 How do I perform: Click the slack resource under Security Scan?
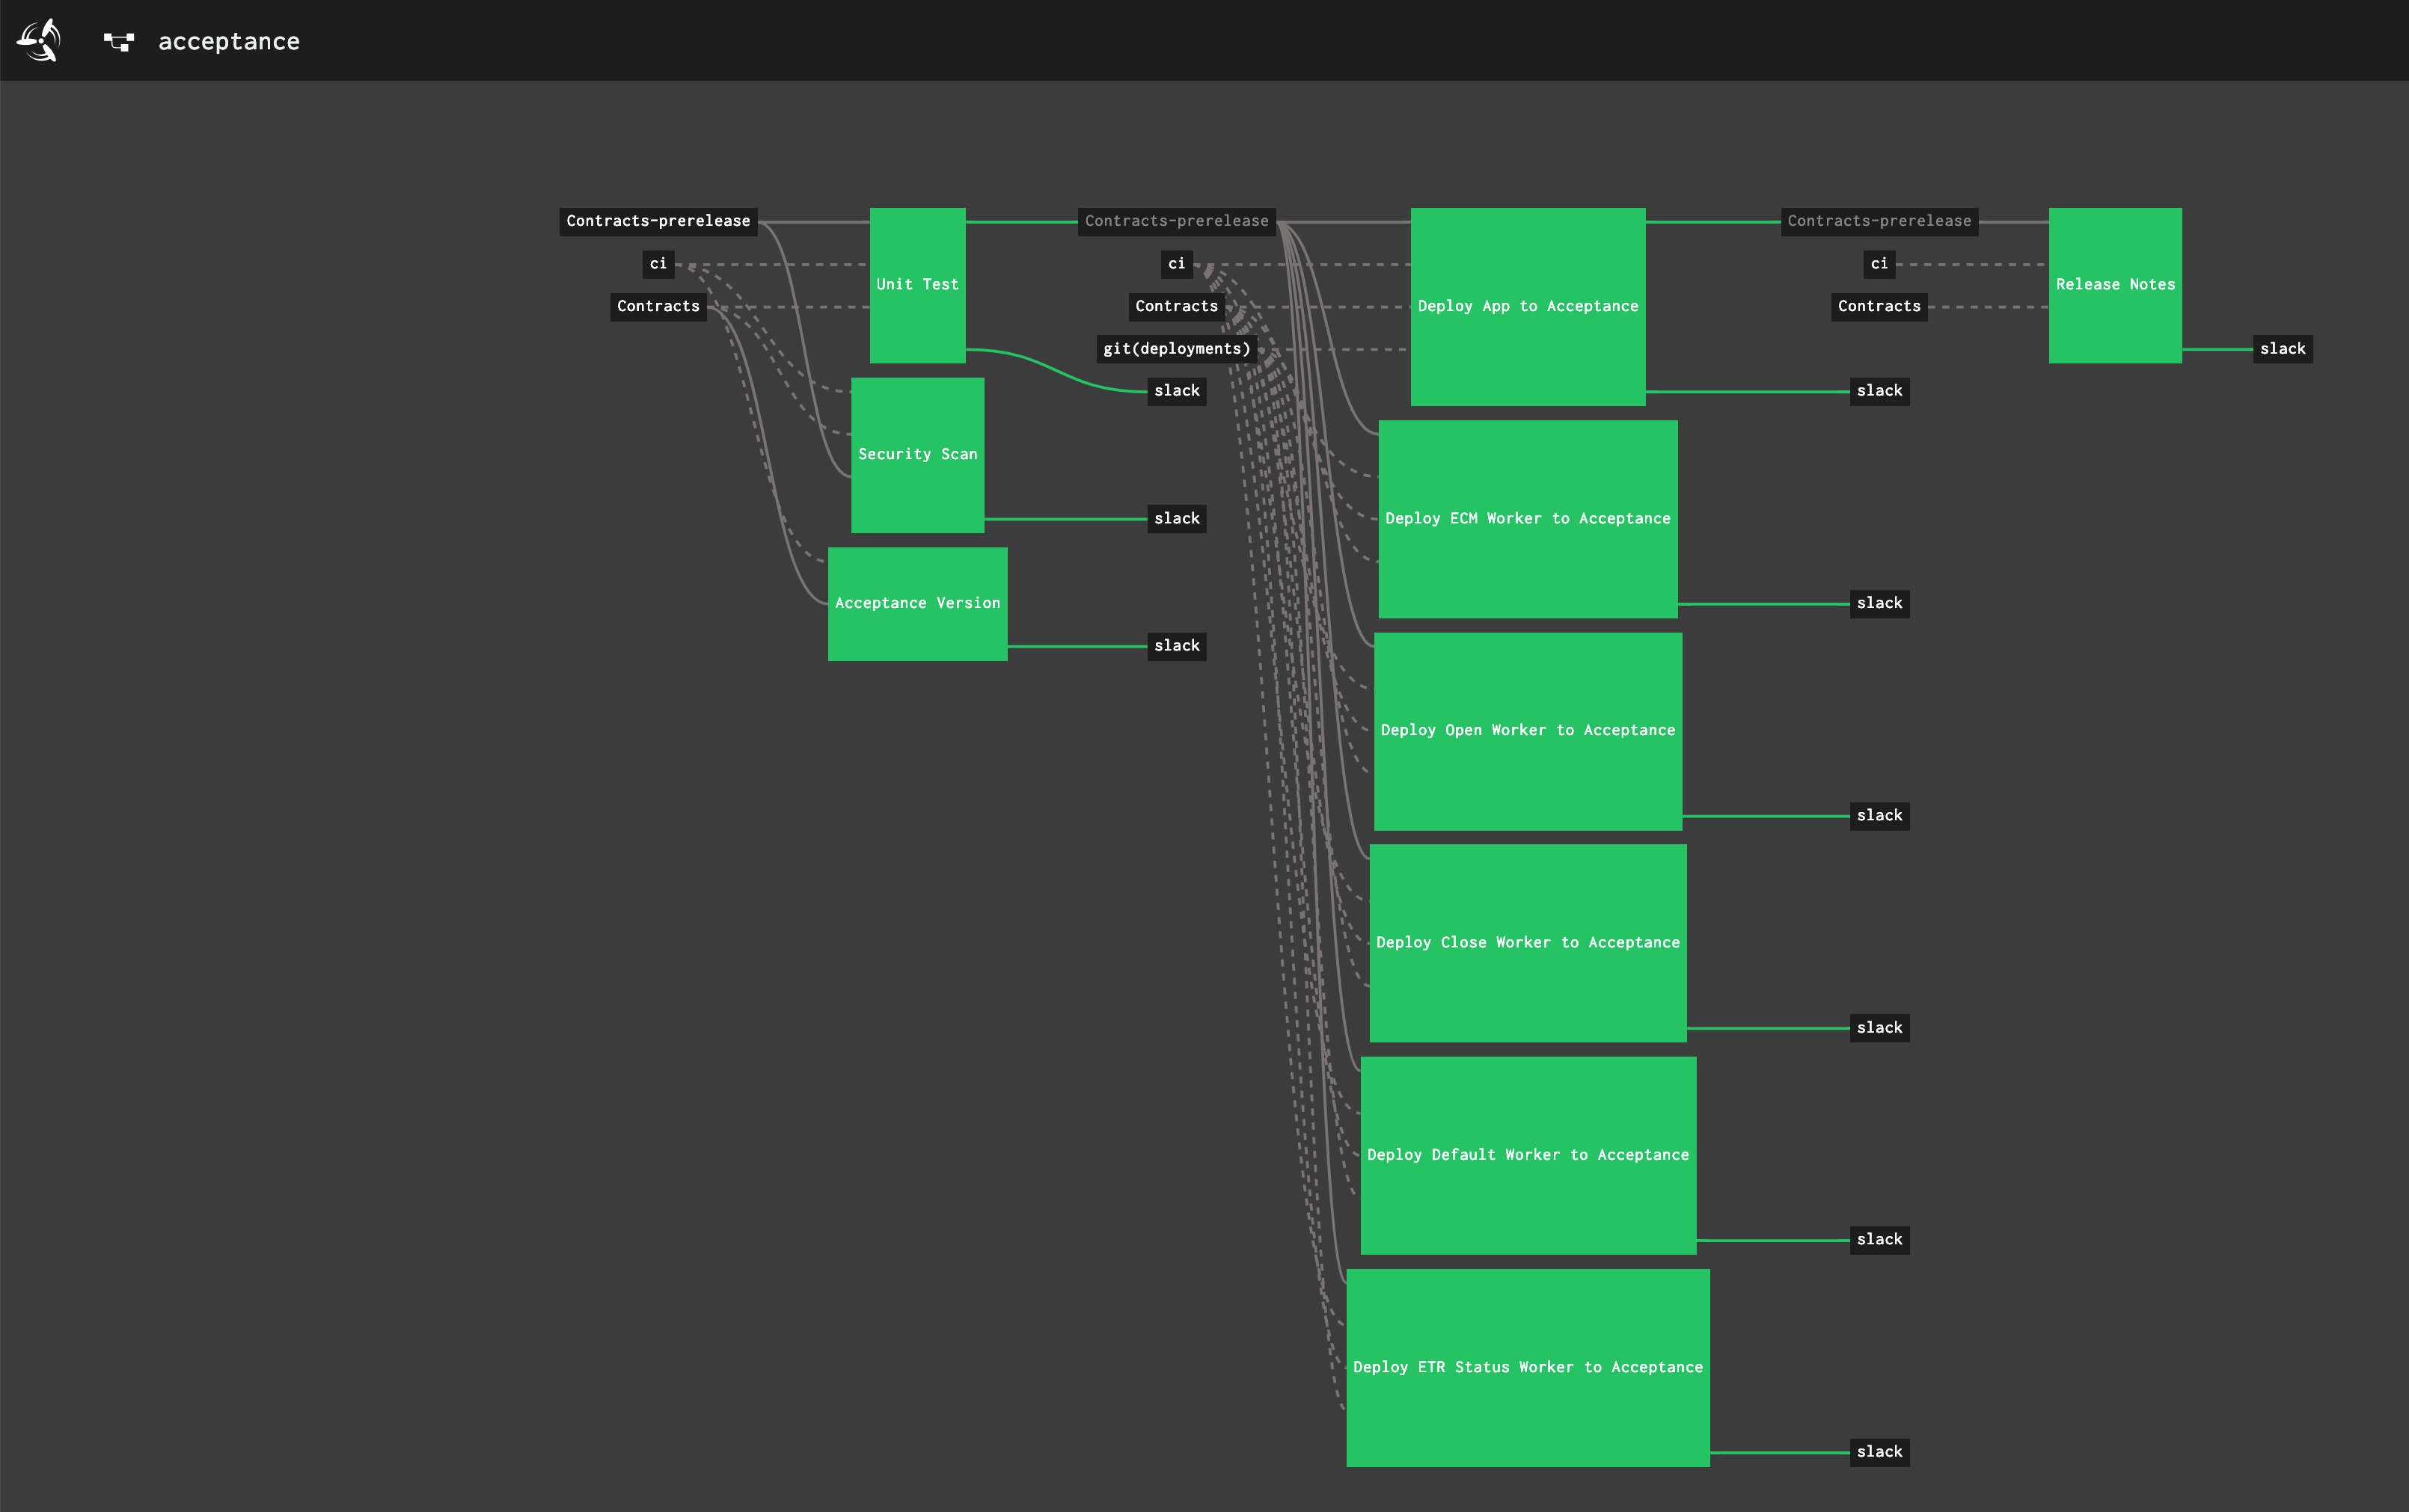1177,518
